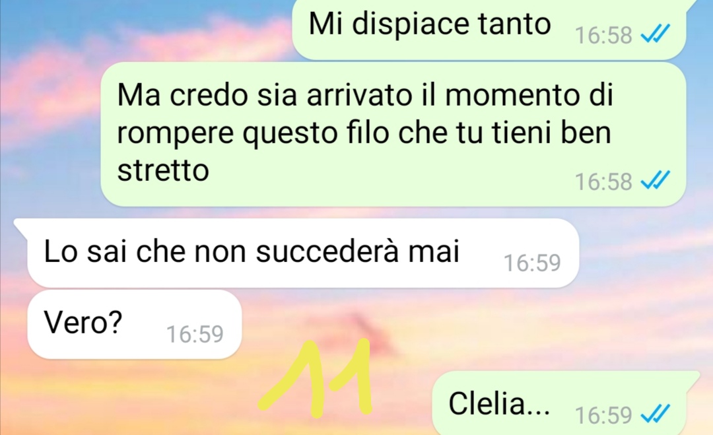Click the sunset sky chat wallpaper below "Vero?"
This screenshot has width=713, height=435.
point(137,395)
